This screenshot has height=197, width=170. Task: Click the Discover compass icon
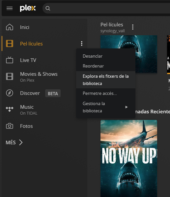(10, 93)
